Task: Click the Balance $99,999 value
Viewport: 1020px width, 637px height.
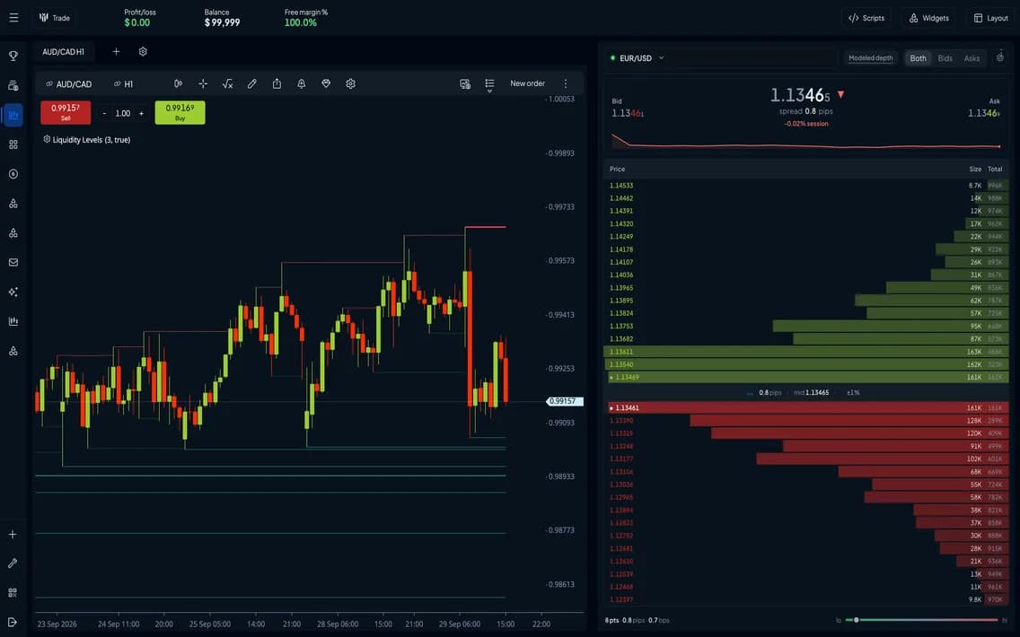Action: point(222,22)
